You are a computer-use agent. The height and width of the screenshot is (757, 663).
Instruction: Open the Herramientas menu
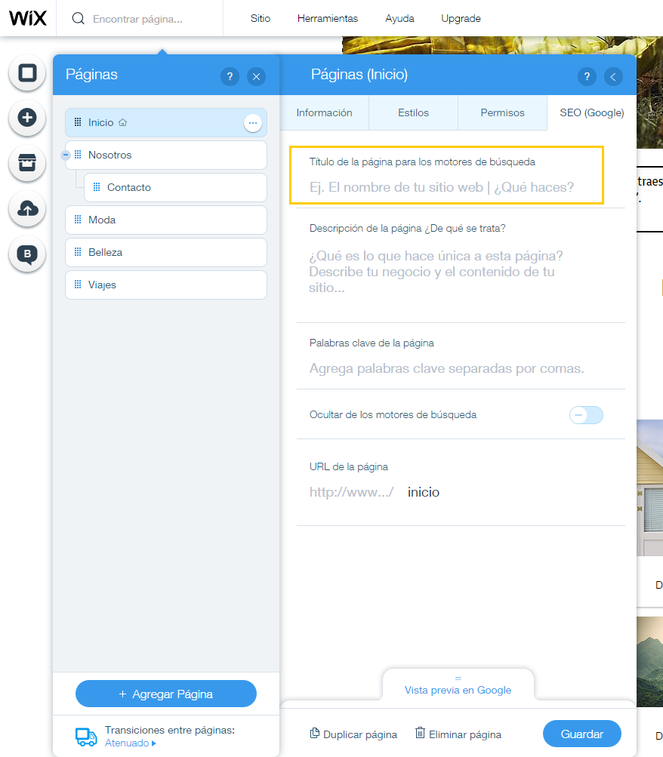point(327,18)
